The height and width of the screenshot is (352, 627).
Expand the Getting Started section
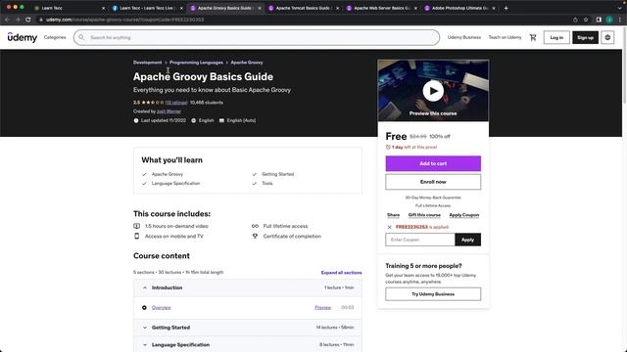(248, 328)
